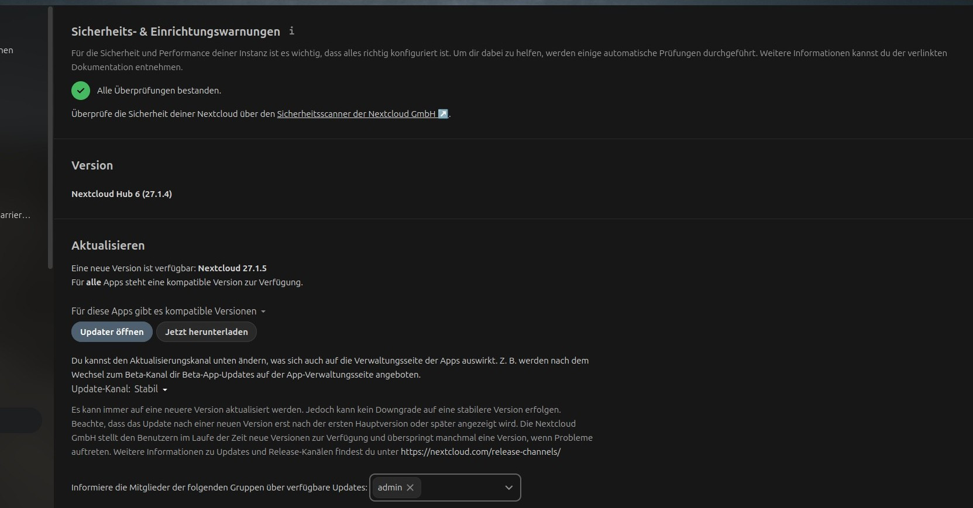Image resolution: width=973 pixels, height=508 pixels.
Task: Click the info icon beside Sicherheits- & Einrichtungswarnungen
Action: tap(291, 31)
